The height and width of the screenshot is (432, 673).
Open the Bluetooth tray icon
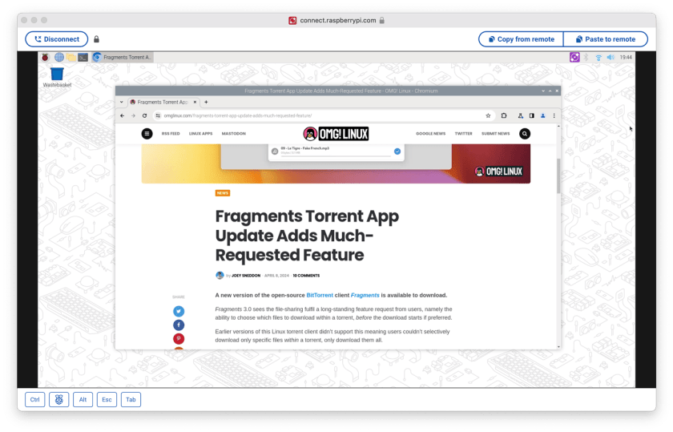tap(586, 57)
